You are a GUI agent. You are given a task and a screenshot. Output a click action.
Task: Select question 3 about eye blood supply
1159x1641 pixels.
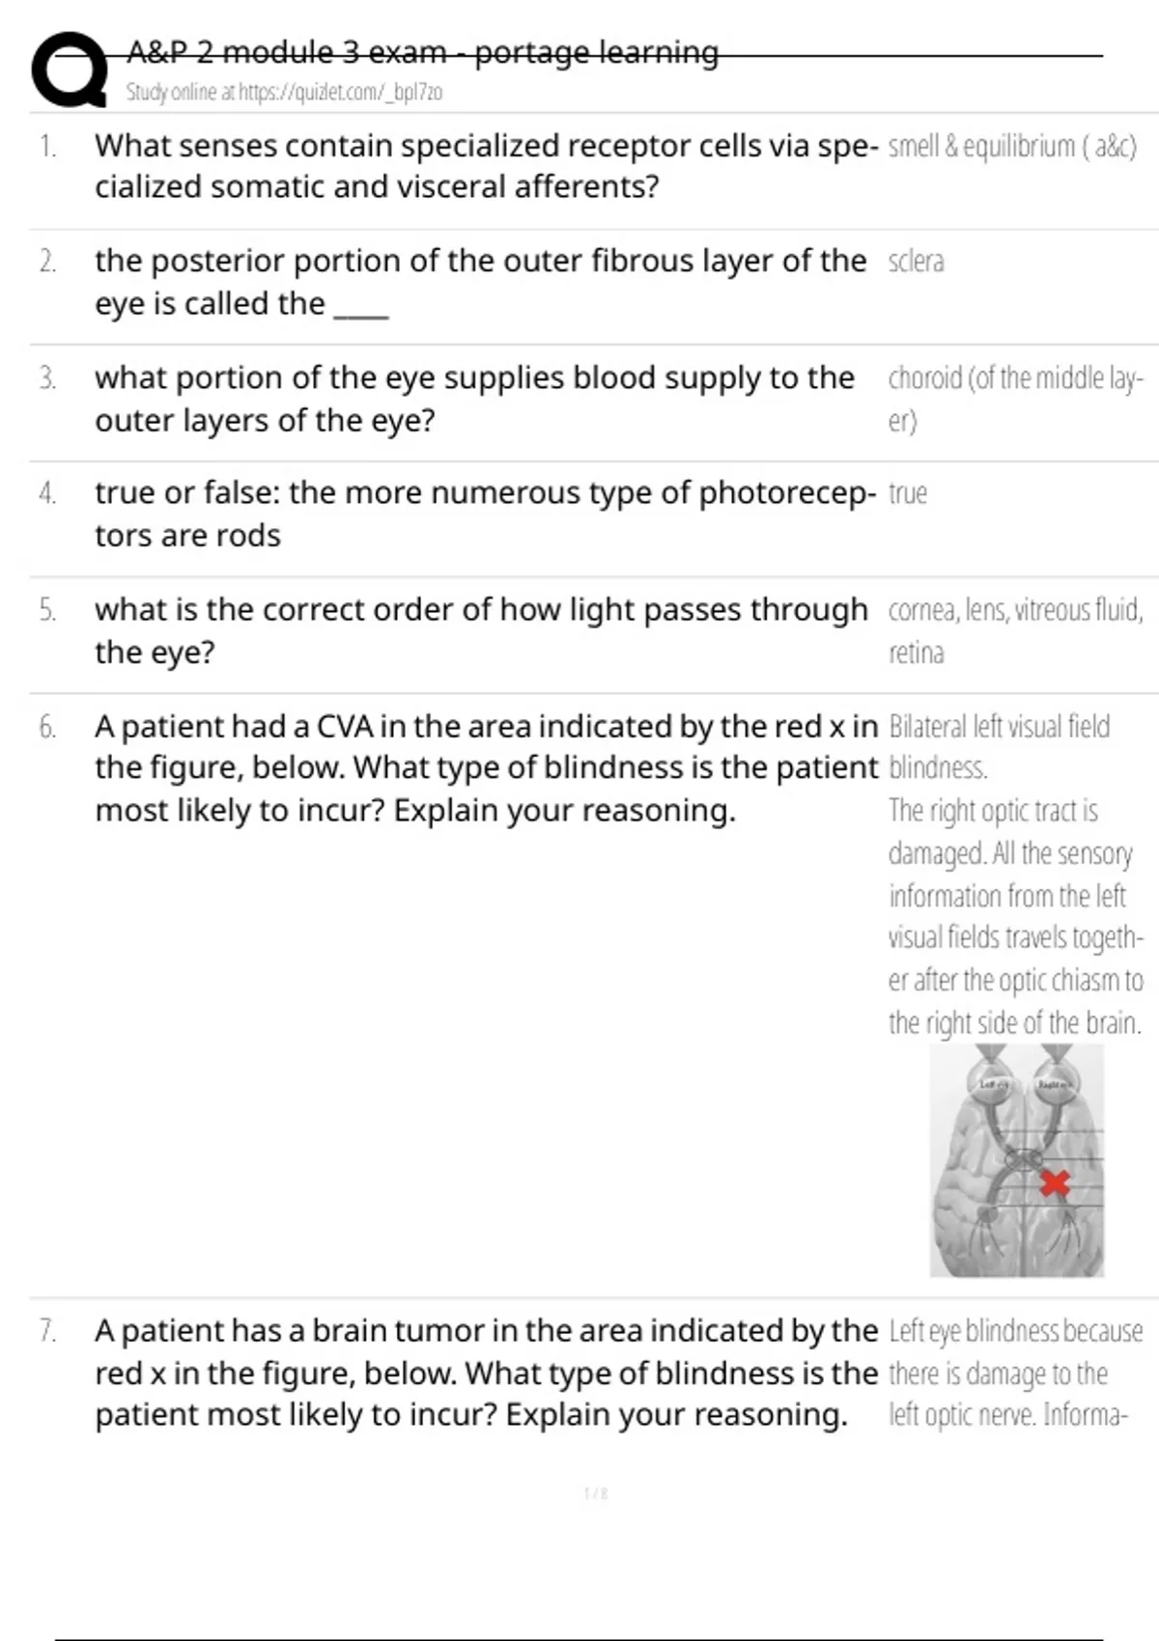tap(474, 399)
